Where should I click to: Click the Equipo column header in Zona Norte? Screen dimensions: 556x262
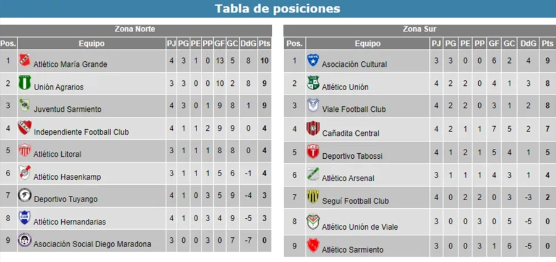tap(91, 43)
